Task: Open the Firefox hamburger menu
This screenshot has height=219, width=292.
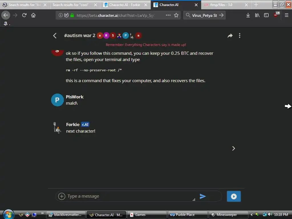Action: pos(287,15)
